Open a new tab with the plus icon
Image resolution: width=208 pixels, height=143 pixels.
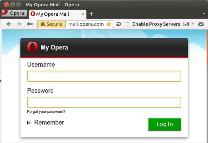(x=91, y=14)
